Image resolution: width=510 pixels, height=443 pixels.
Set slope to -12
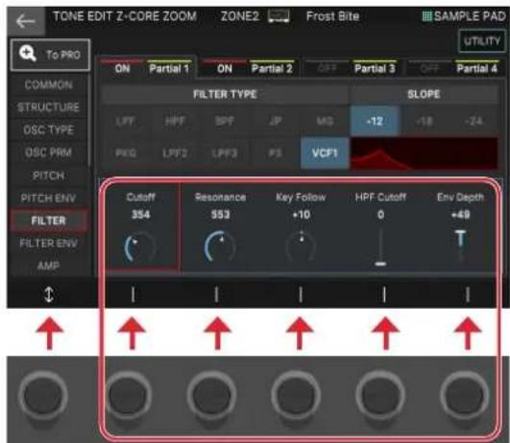[375, 121]
